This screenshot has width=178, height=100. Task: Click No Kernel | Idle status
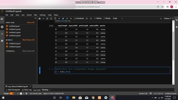(36, 94)
